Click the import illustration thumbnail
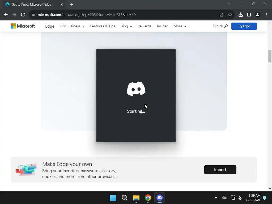This screenshot has height=204, width=272. tap(26, 169)
